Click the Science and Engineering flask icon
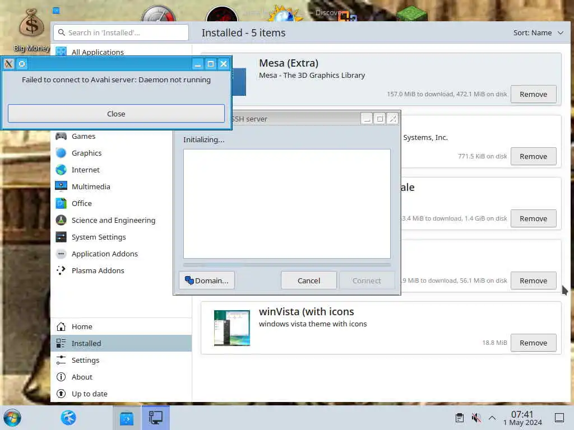The width and height of the screenshot is (574, 430). point(61,220)
